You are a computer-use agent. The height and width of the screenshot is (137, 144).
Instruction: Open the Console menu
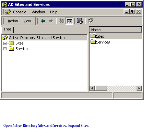click(x=20, y=12)
